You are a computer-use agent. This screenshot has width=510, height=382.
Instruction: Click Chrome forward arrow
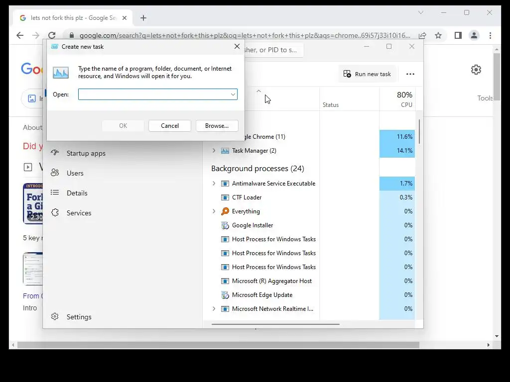pos(36,35)
